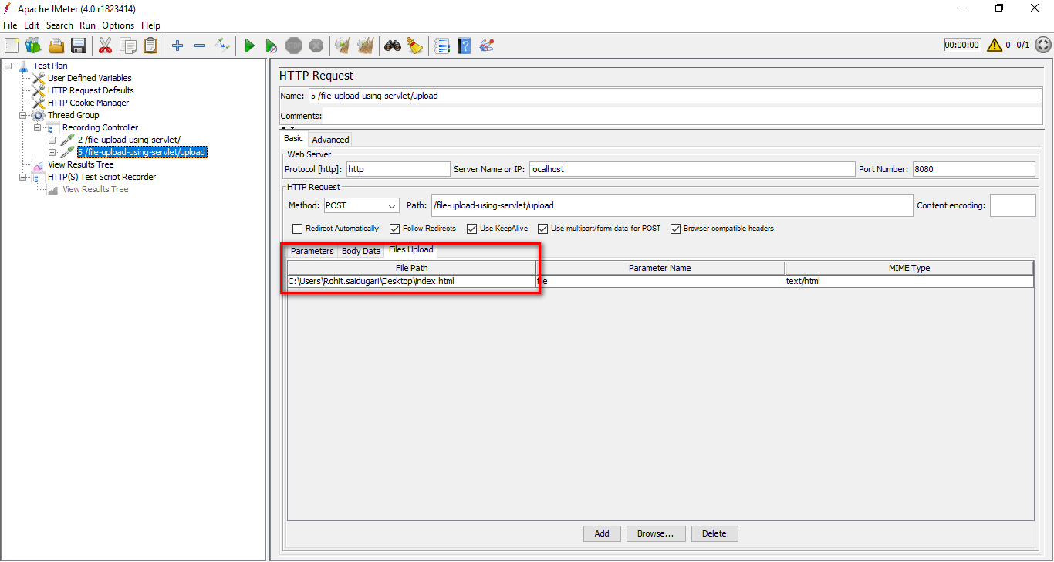The image size is (1054, 562).
Task: Select the Files Upload tab
Action: click(x=410, y=250)
